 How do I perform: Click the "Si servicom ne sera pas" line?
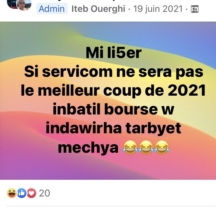(114, 72)
